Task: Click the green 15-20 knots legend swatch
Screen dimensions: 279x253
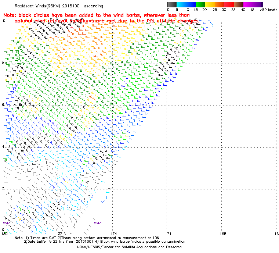Action: point(200,4)
